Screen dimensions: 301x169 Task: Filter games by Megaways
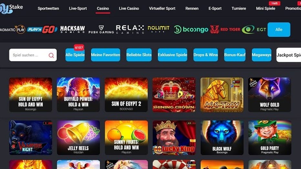[x=262, y=55]
